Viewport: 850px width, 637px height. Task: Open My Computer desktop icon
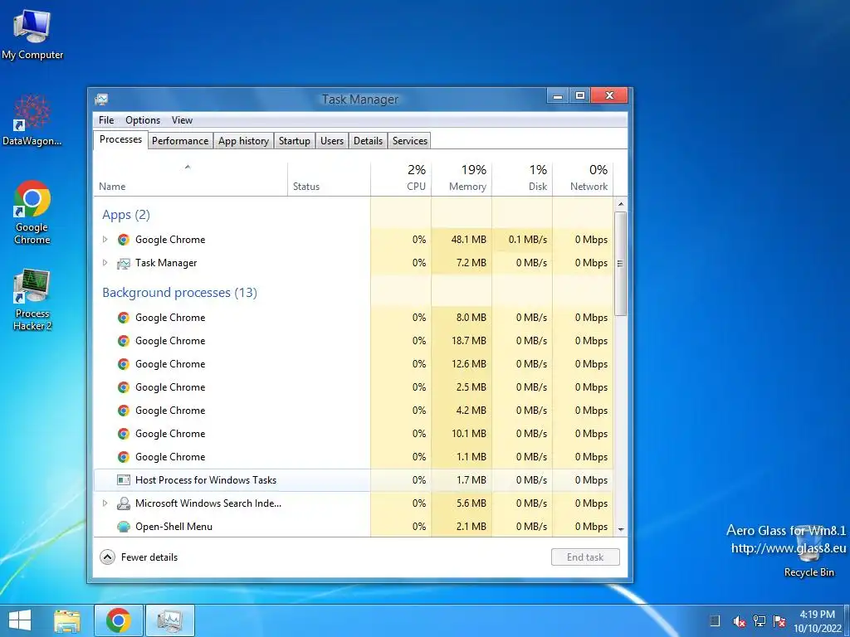[x=32, y=35]
